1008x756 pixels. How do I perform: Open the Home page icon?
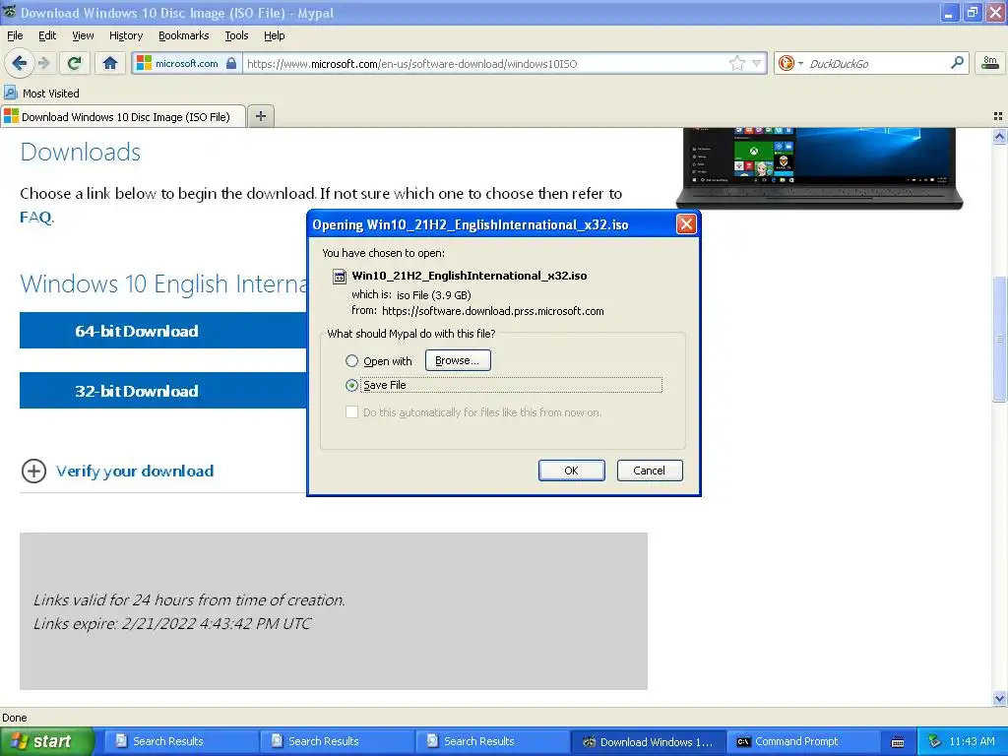[110, 63]
